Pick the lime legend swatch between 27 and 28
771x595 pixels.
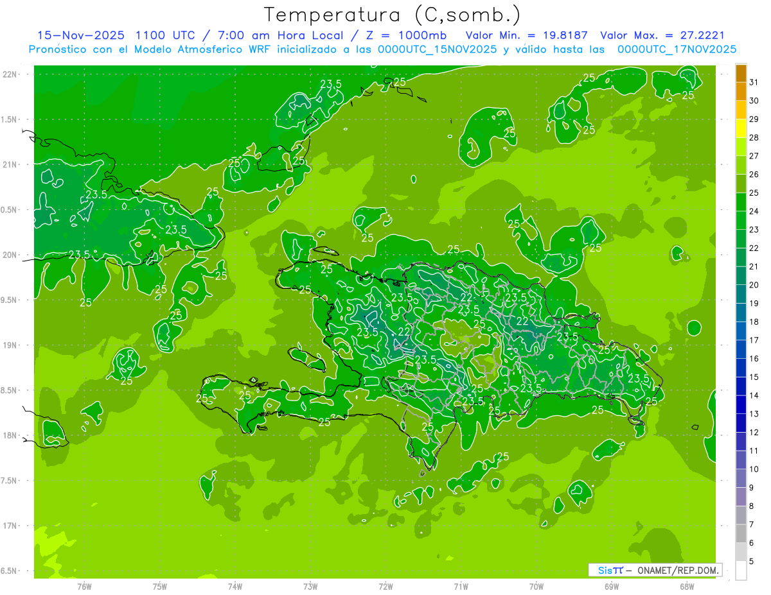pos(741,147)
